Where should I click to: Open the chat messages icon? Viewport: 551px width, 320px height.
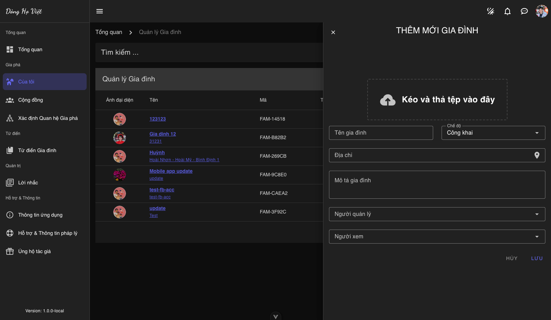tap(524, 11)
